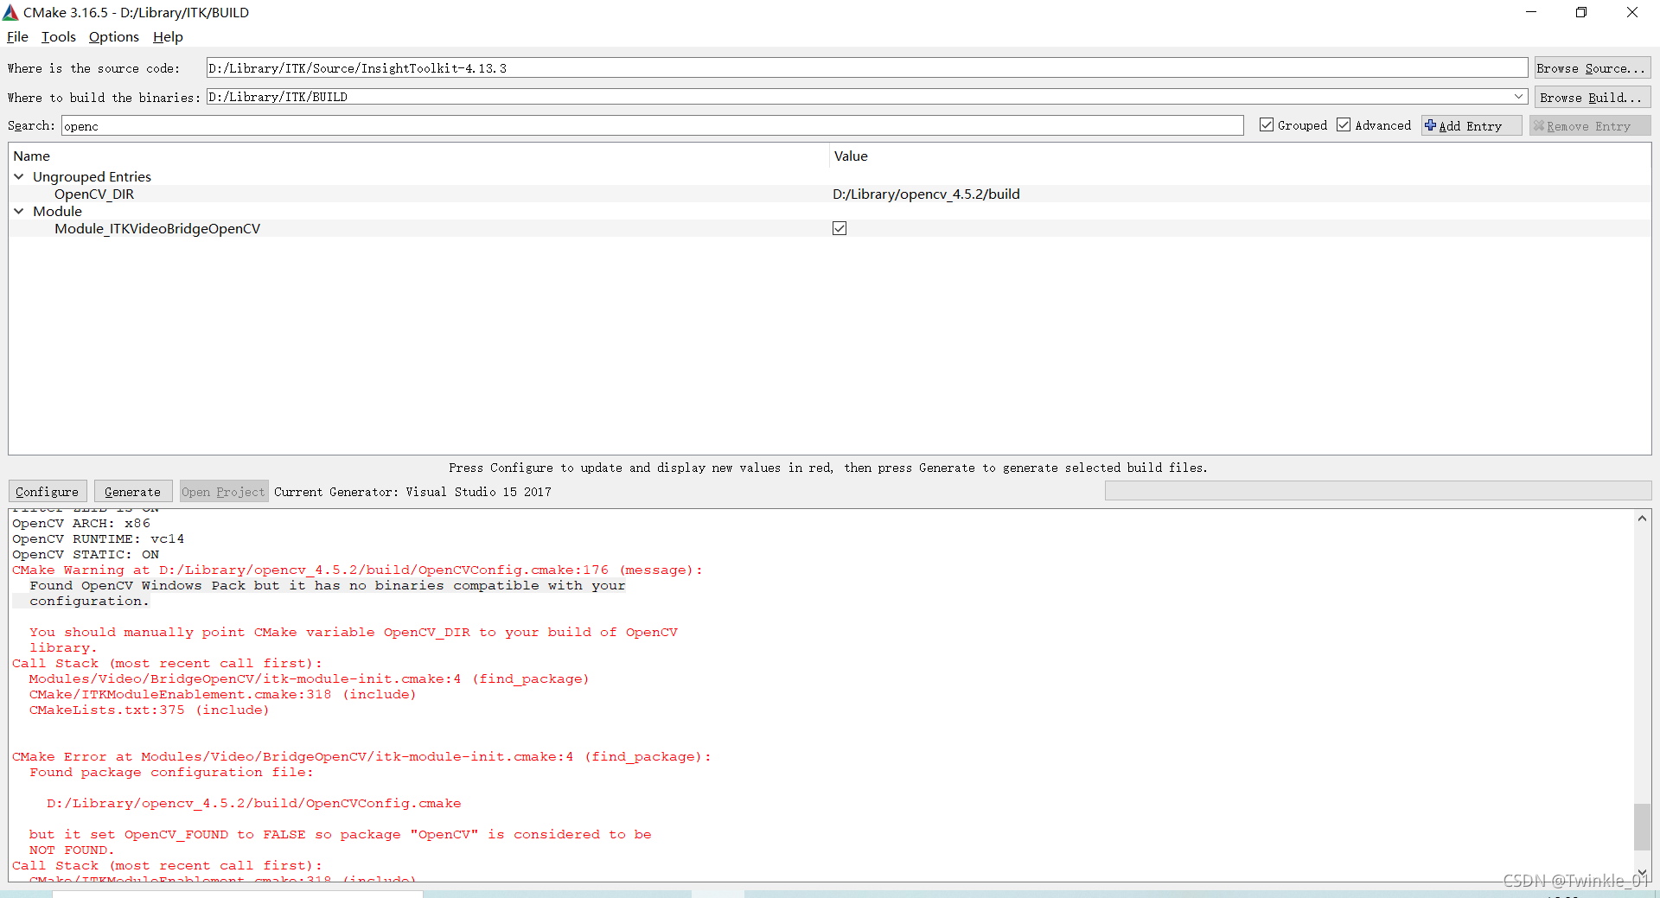Click 'CMakeLists.txt:375 (include)' log line
This screenshot has width=1660, height=898.
[x=149, y=710]
